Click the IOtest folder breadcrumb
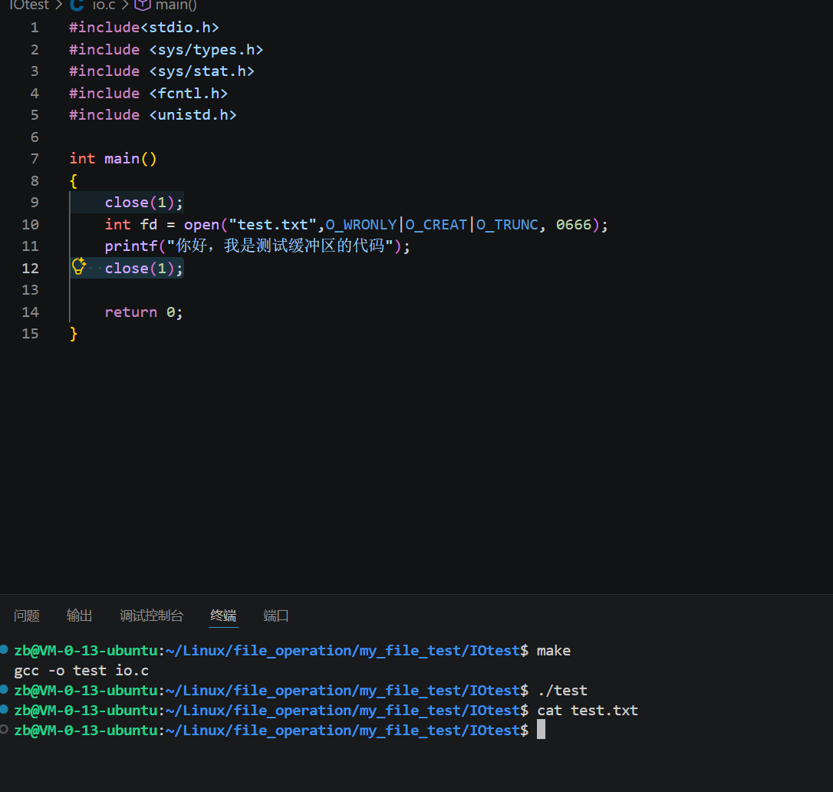Image resolution: width=833 pixels, height=792 pixels. pos(29,5)
